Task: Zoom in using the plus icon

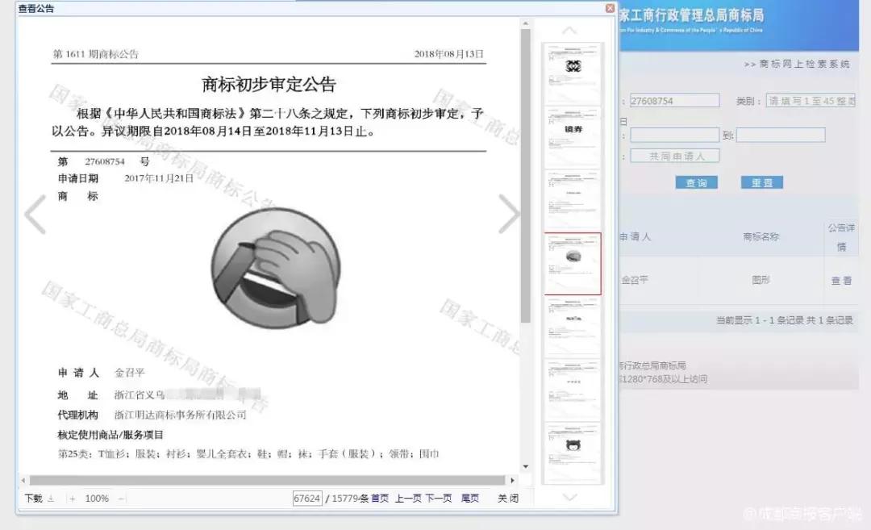Action: pyautogui.click(x=73, y=499)
